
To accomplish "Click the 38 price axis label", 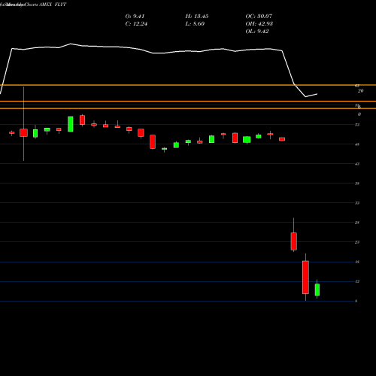I will click(357, 183).
